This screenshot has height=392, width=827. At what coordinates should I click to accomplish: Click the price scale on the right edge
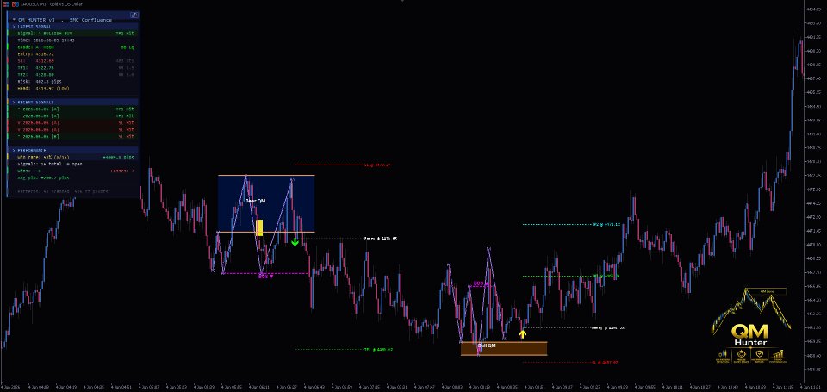[816, 193]
